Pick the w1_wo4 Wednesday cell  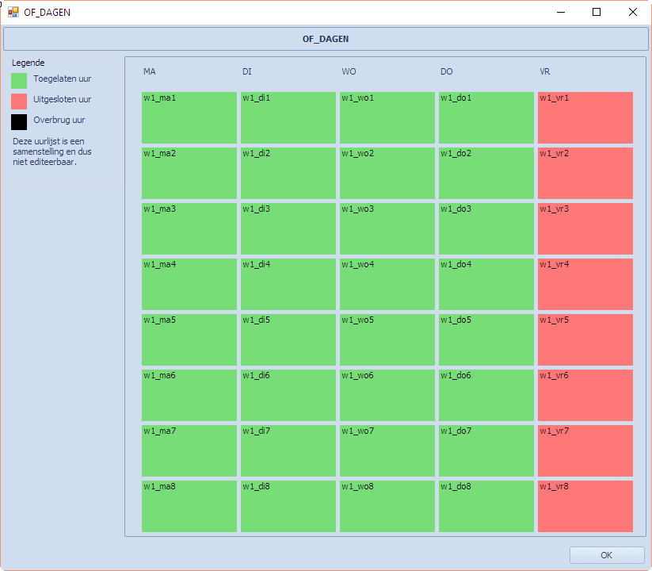[x=387, y=284]
